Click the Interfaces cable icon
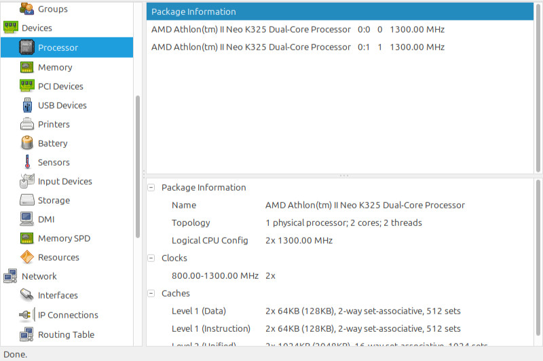The width and height of the screenshot is (543, 361). coord(26,295)
